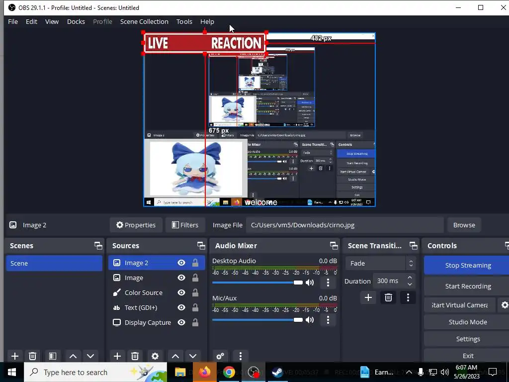509x382 pixels.
Task: Browse for a new image file
Action: click(464, 225)
